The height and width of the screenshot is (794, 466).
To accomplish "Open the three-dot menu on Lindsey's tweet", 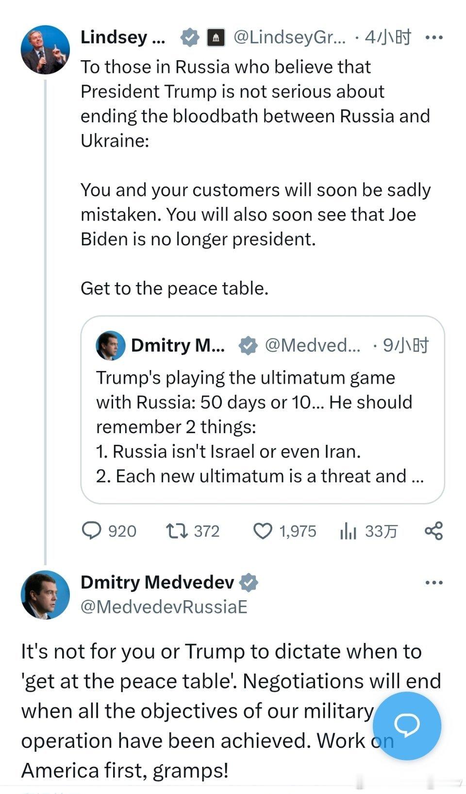I will tap(433, 37).
